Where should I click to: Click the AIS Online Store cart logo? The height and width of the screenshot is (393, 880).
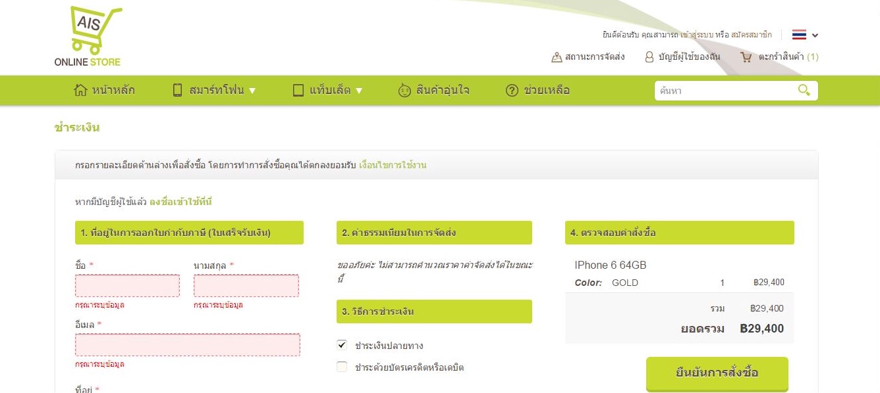pyautogui.click(x=88, y=37)
